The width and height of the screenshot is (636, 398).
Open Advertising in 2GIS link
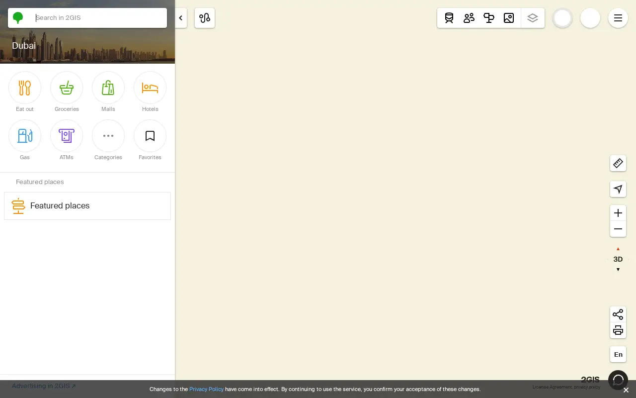tap(44, 386)
